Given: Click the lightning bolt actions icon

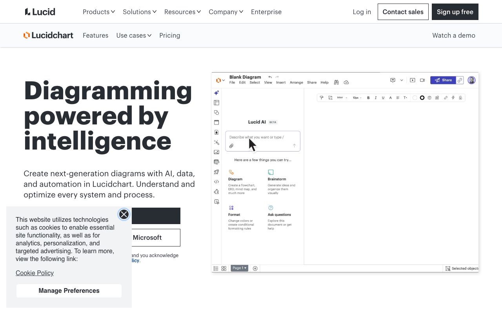Looking at the screenshot, I should (453, 98).
